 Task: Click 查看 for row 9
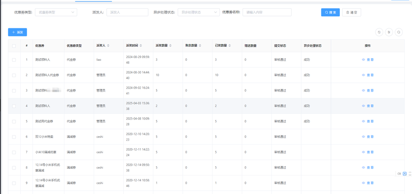[x=368, y=183]
